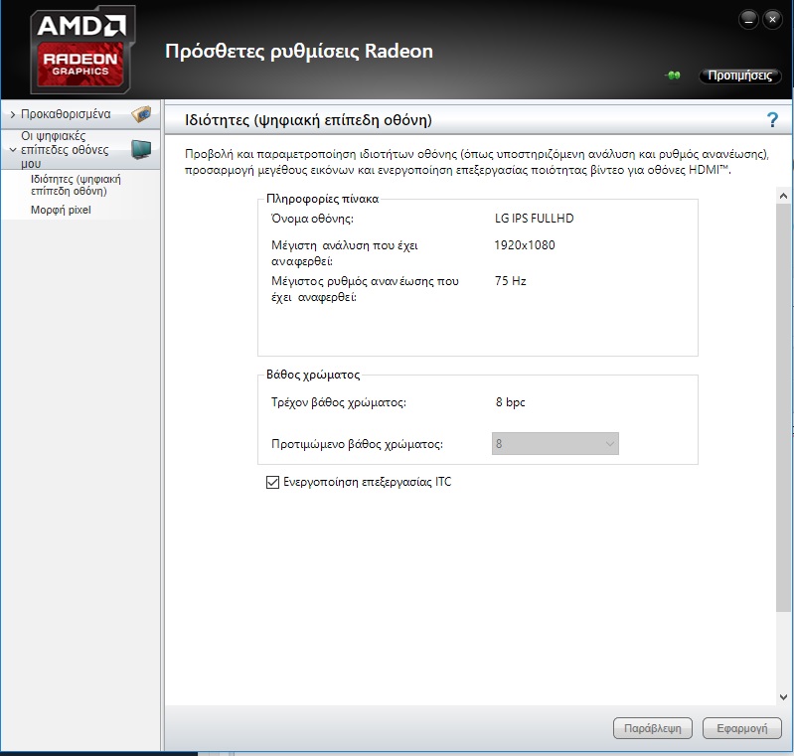Click the scrollbar up arrow
Image resolution: width=794 pixels, height=756 pixels.
783,196
